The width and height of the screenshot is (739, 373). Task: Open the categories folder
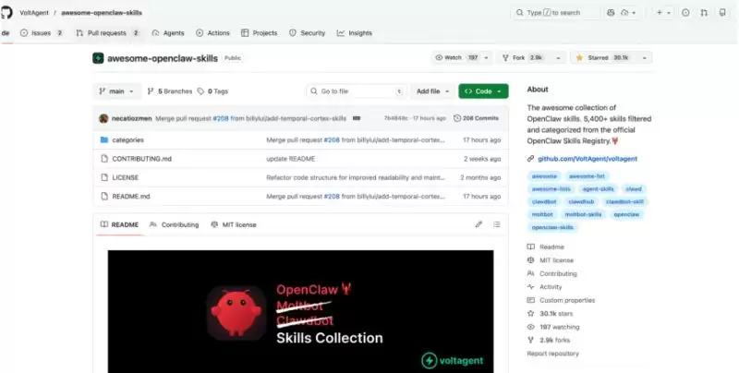pos(127,140)
